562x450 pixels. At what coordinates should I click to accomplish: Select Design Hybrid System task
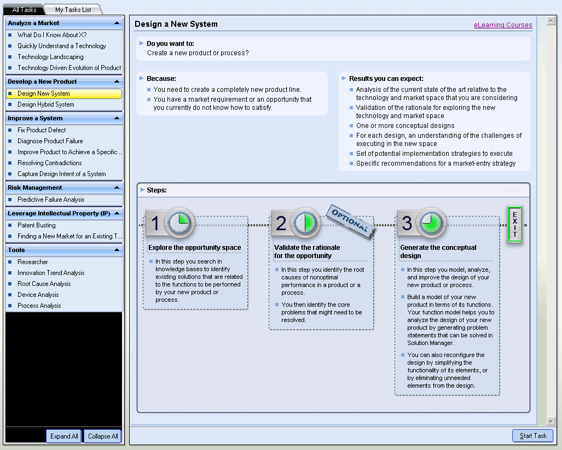[x=45, y=104]
